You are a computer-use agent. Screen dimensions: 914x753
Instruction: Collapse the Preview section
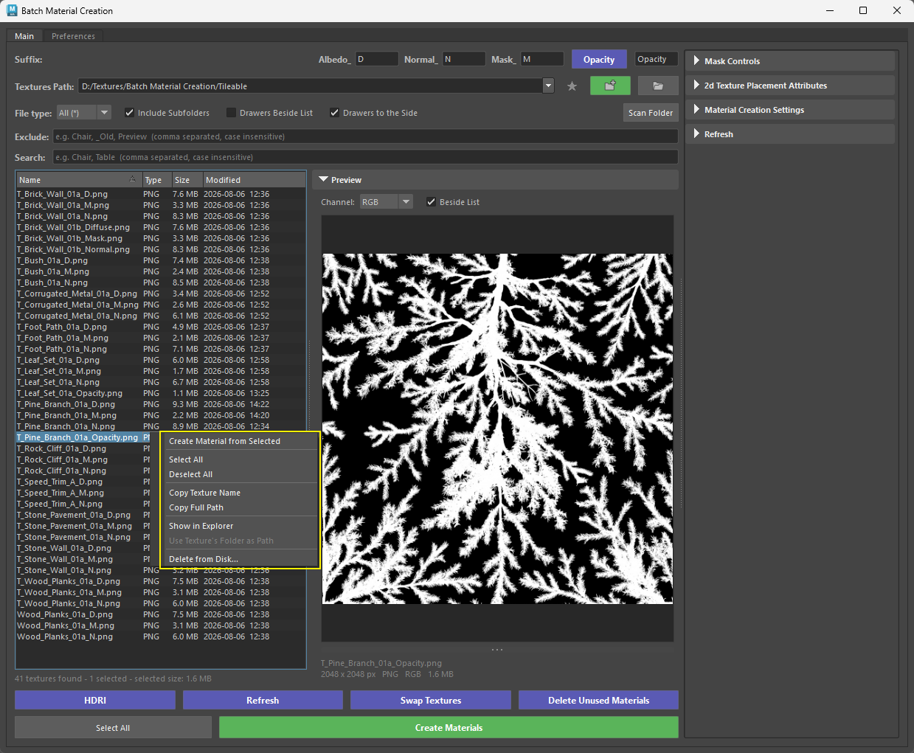[496, 180]
